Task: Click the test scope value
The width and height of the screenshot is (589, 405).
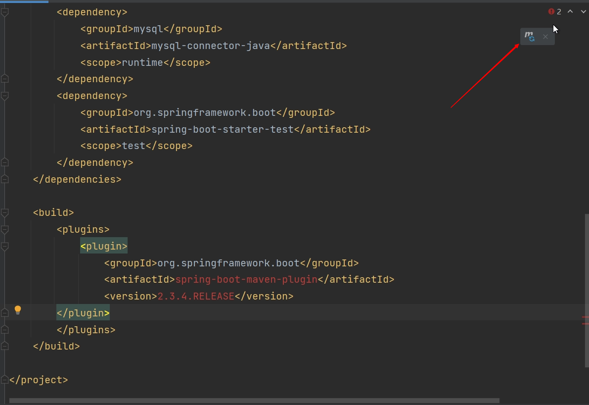Action: [134, 146]
